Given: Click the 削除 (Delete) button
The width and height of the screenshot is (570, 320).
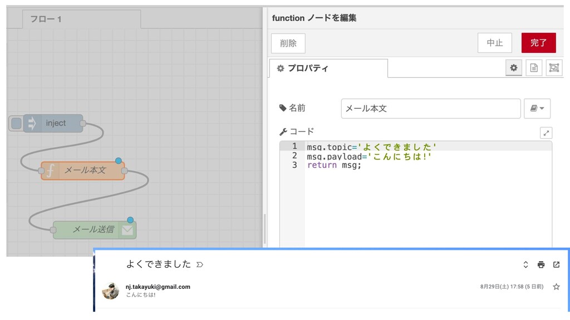Looking at the screenshot, I should click(288, 43).
